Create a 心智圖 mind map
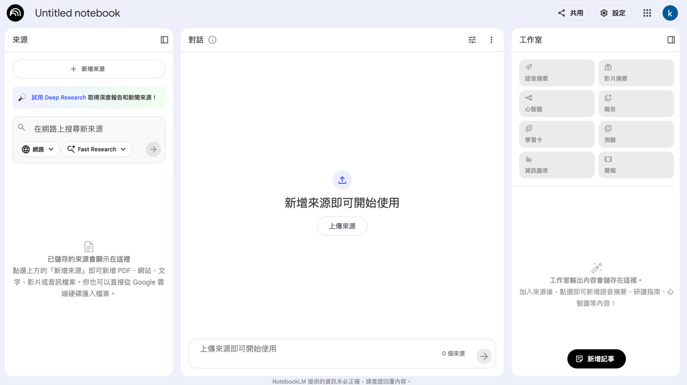687x385 pixels. (556, 103)
